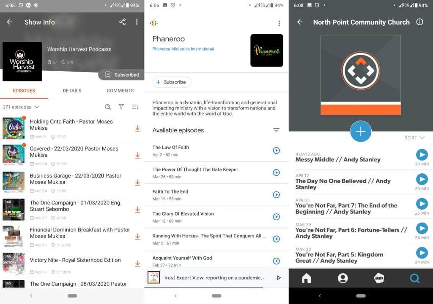Switch to the COMMENTS tab
The image size is (433, 304).
pos(120,91)
